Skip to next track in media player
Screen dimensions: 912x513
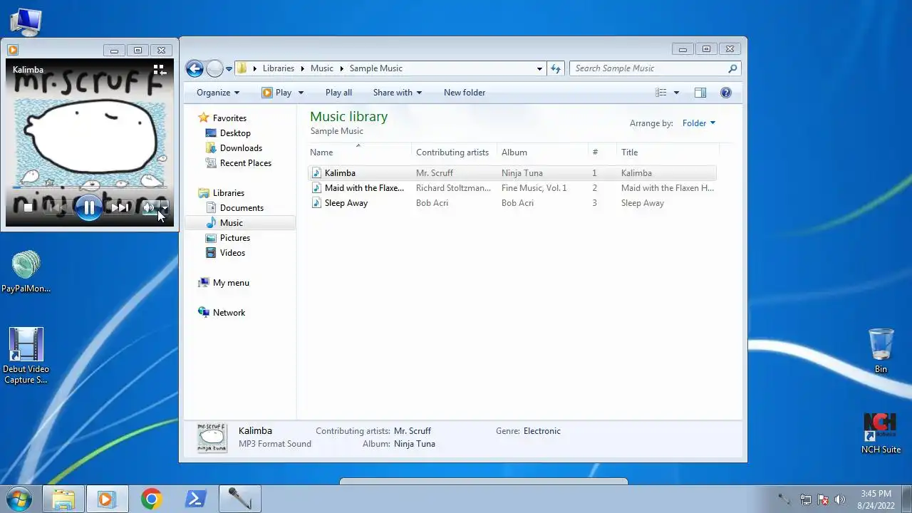120,207
